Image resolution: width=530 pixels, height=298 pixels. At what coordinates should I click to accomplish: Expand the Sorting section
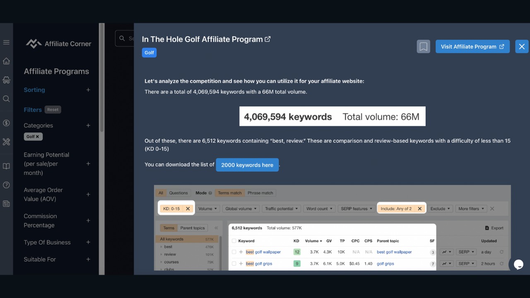point(88,90)
